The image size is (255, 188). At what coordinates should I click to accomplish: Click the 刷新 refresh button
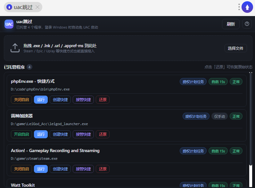click(231, 24)
